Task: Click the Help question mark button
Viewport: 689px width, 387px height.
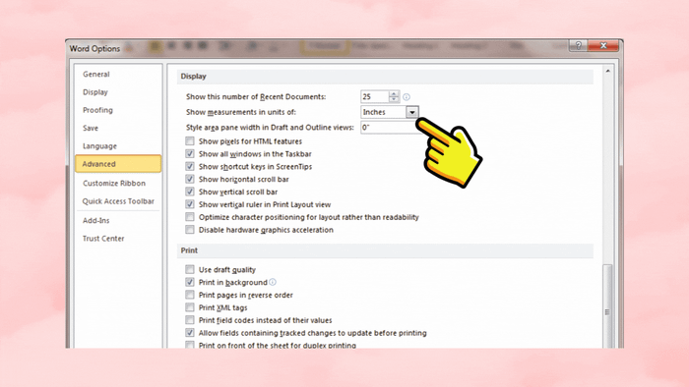Action: click(579, 45)
